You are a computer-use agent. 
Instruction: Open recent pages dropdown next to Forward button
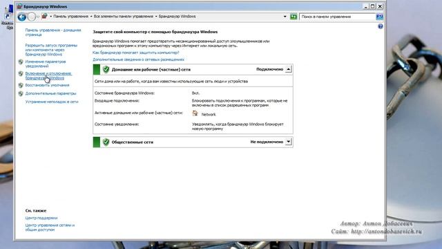pyautogui.click(x=38, y=17)
